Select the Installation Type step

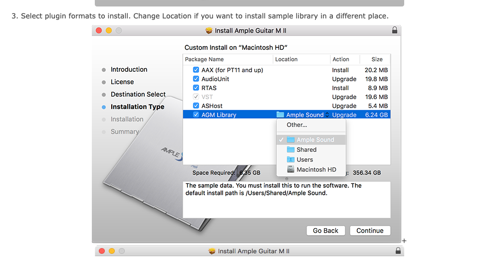pyautogui.click(x=138, y=107)
